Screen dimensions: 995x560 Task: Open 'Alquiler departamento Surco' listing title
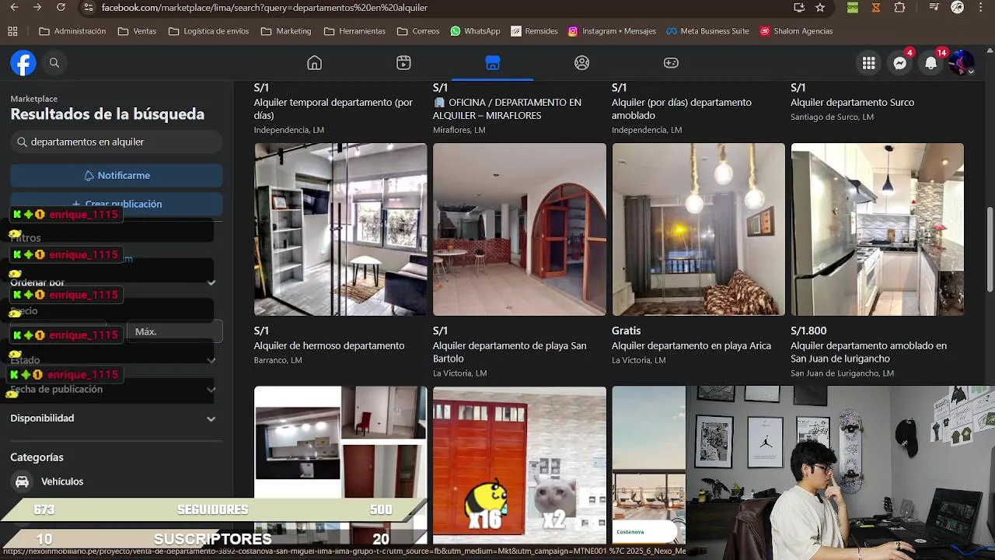(x=852, y=103)
